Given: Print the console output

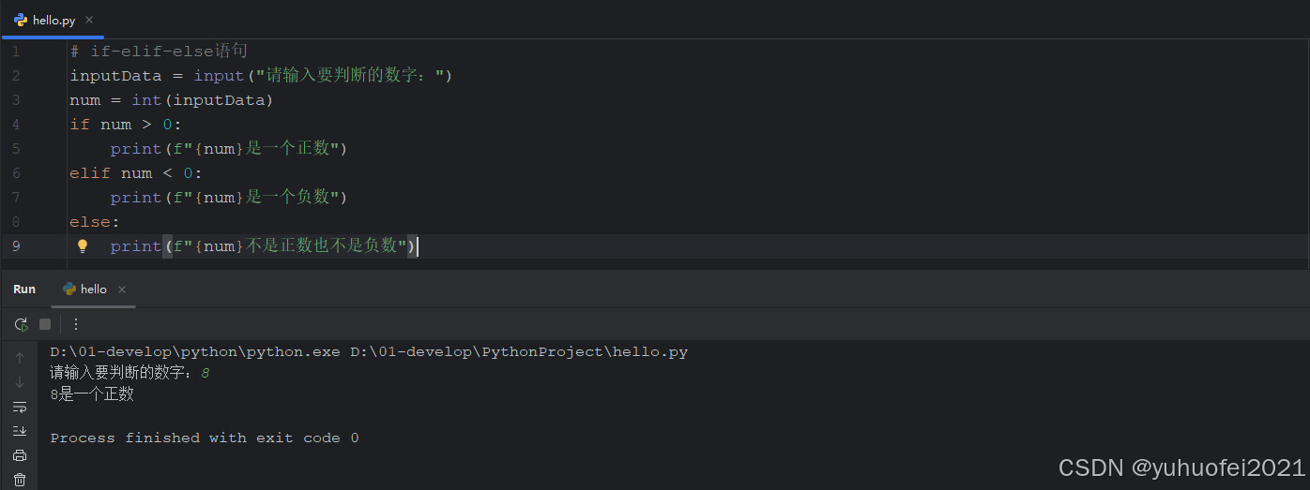Looking at the screenshot, I should coord(20,455).
